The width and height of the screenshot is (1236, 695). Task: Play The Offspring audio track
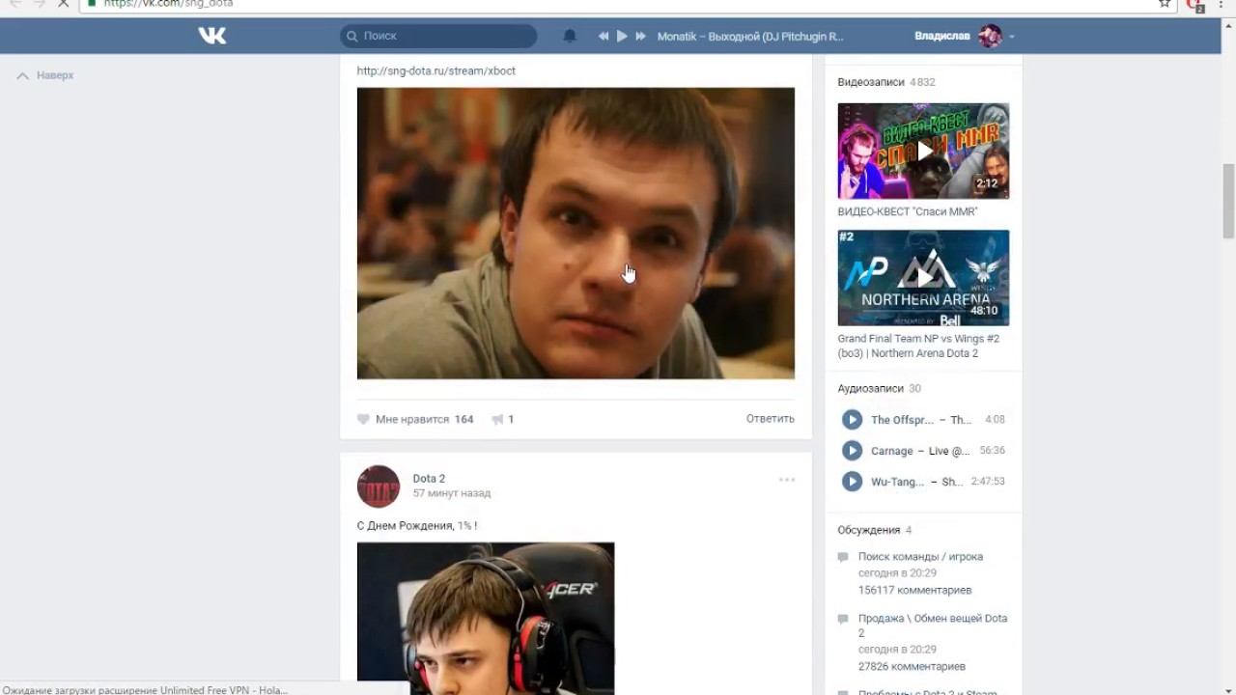852,419
